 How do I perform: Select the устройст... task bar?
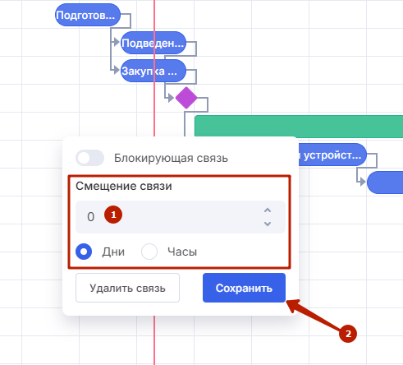pos(332,155)
